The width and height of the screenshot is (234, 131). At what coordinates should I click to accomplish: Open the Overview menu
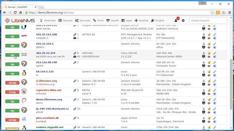pos(48,20)
